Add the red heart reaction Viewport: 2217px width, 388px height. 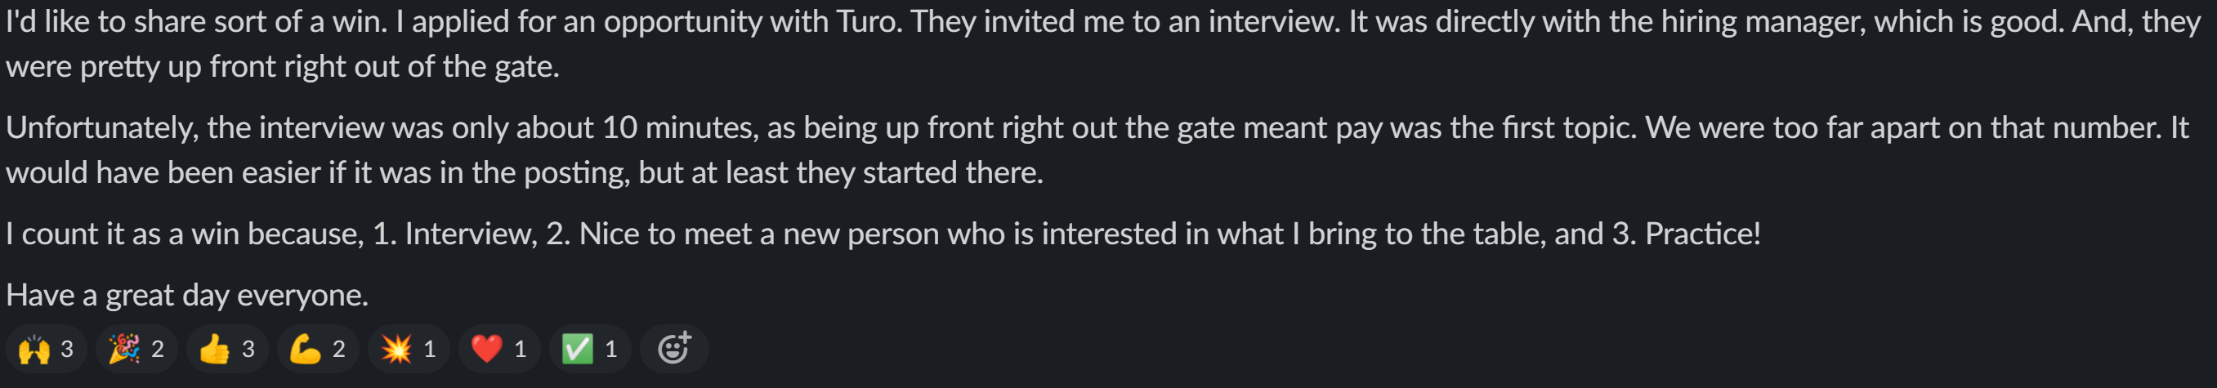(x=499, y=349)
